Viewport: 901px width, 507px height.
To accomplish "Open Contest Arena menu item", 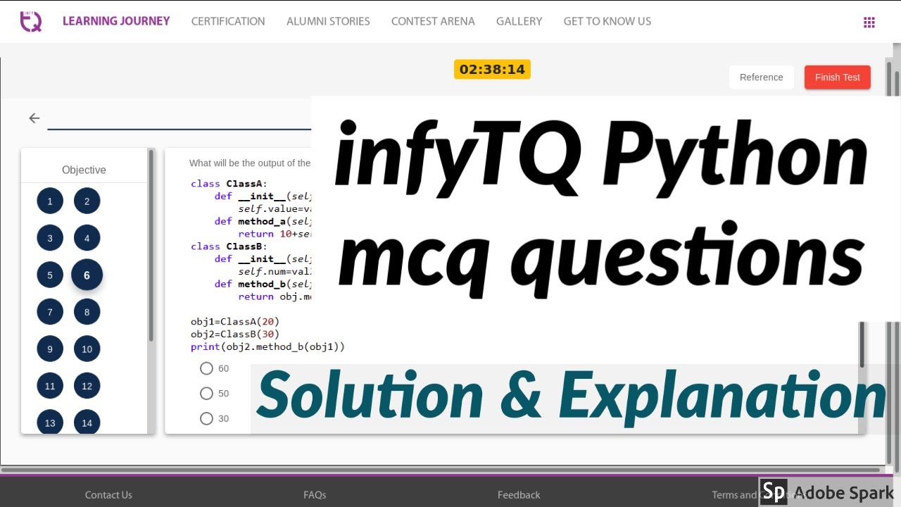I will [x=433, y=21].
